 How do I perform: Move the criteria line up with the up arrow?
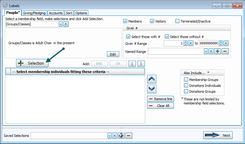pyautogui.click(x=152, y=79)
